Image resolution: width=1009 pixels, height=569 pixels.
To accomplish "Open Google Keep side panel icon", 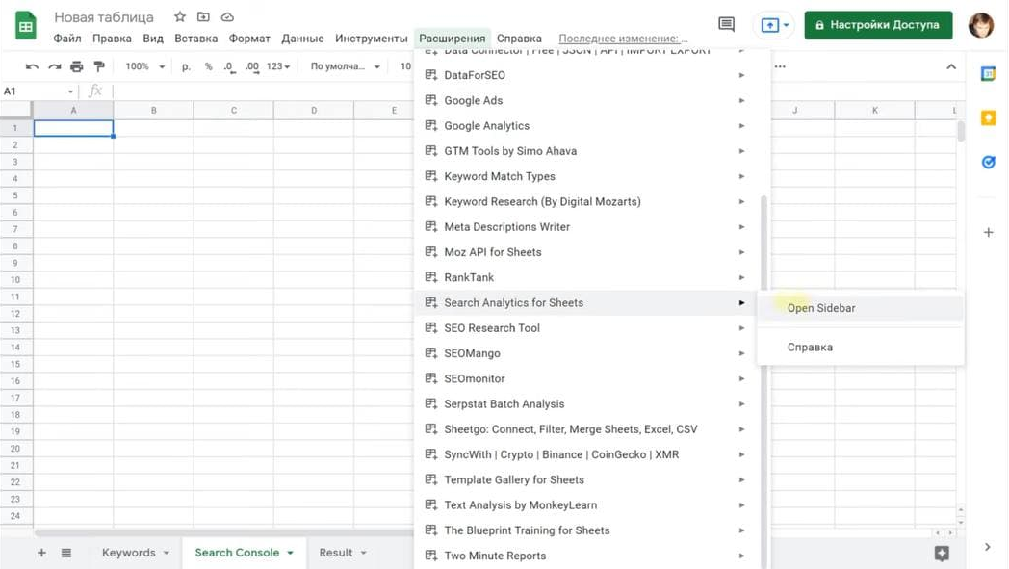I will click(x=988, y=118).
